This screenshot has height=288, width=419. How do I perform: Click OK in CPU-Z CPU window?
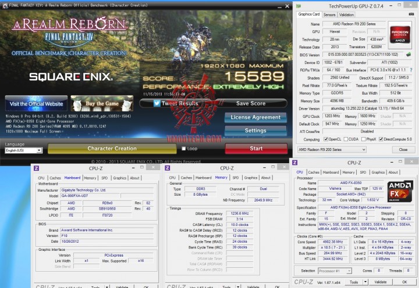coord(404,282)
